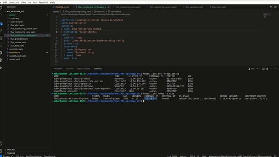Switch to flux_provider.yaml editor tab
Screen dimensions: 279x157
point(194,7)
